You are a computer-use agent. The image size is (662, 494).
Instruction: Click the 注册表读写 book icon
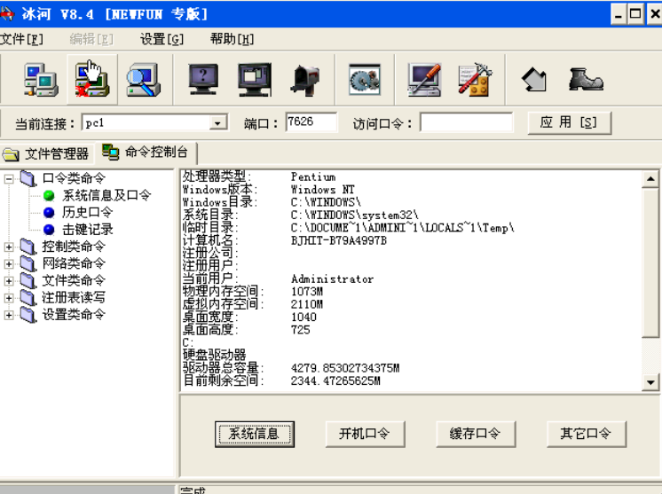(28, 298)
